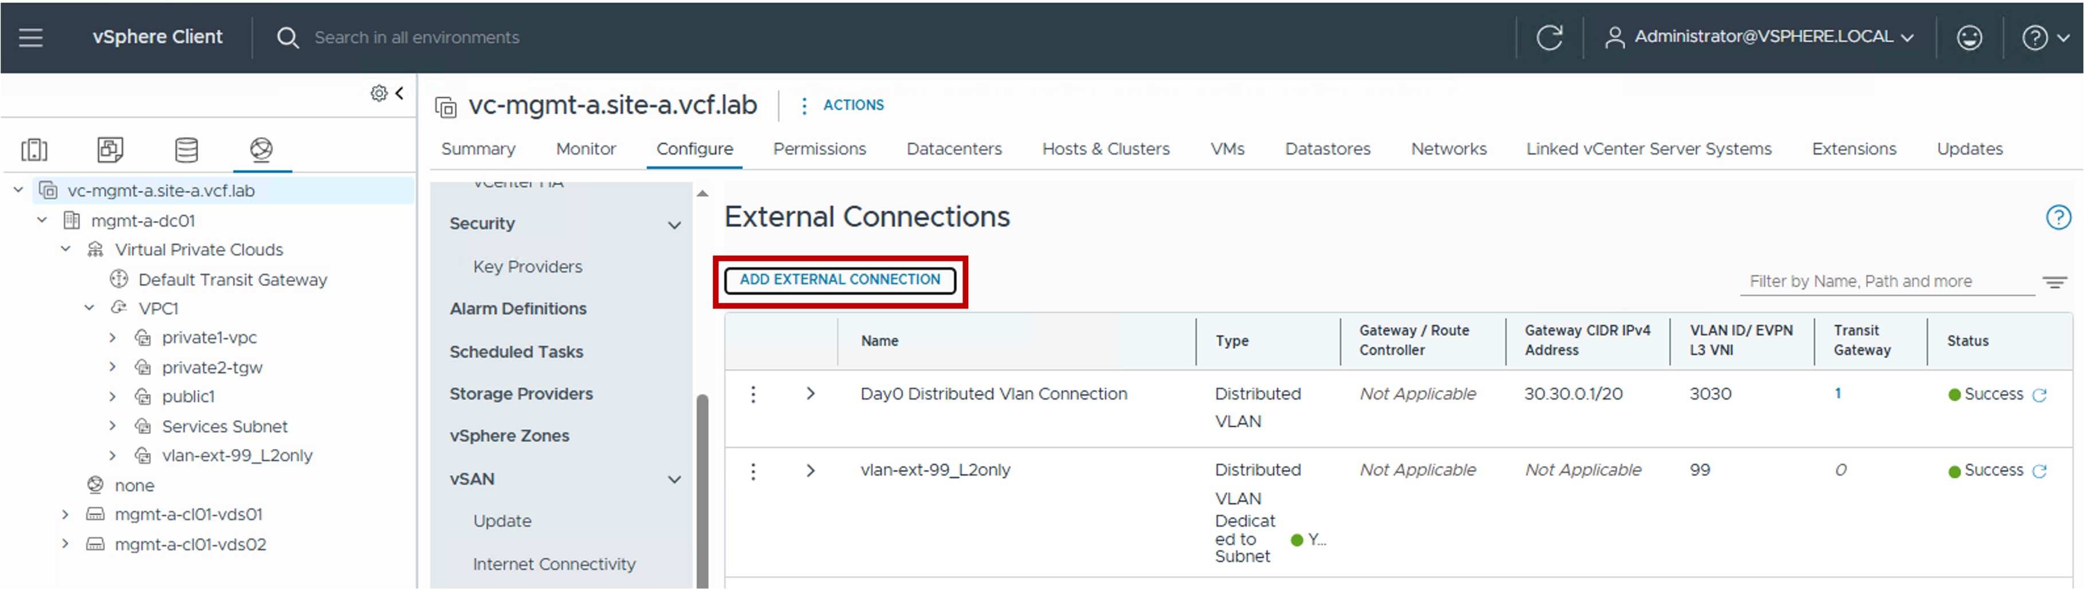2085x590 pixels.
Task: Focus the Filter by Name, Path field
Action: tap(1887, 282)
